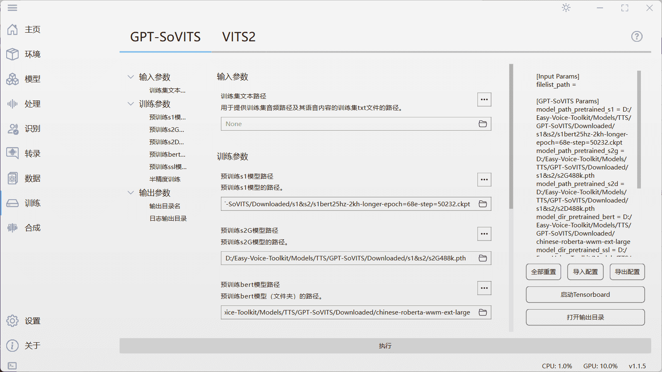Switch to the VITS2 tab

click(239, 37)
